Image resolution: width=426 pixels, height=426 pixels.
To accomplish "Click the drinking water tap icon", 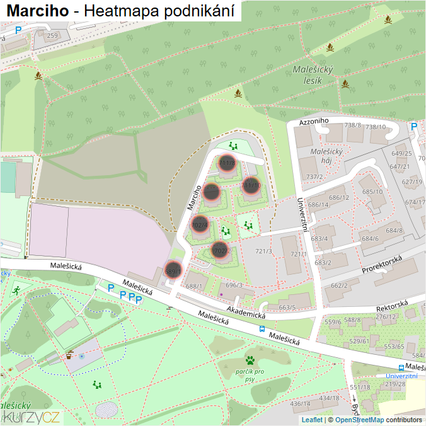I will coord(69,355).
